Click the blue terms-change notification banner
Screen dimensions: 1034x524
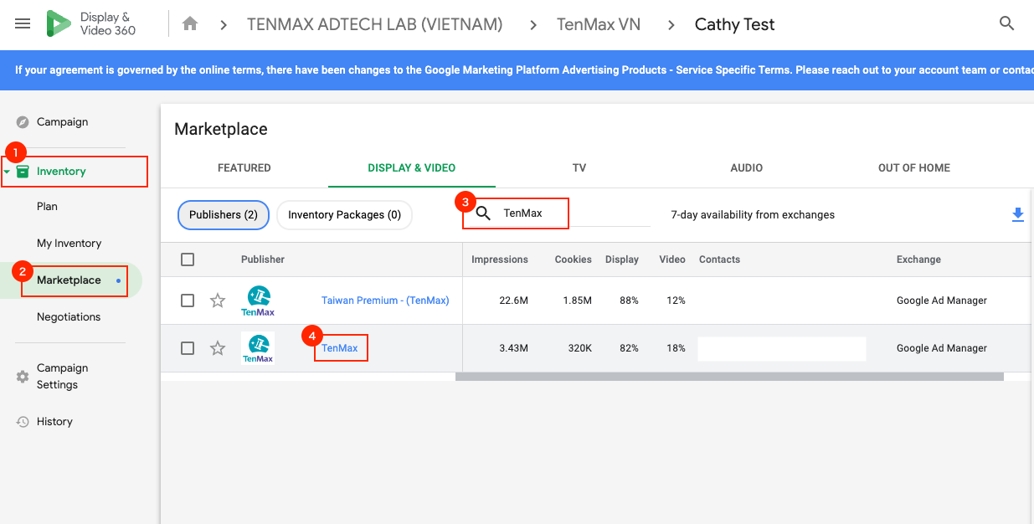point(517,70)
